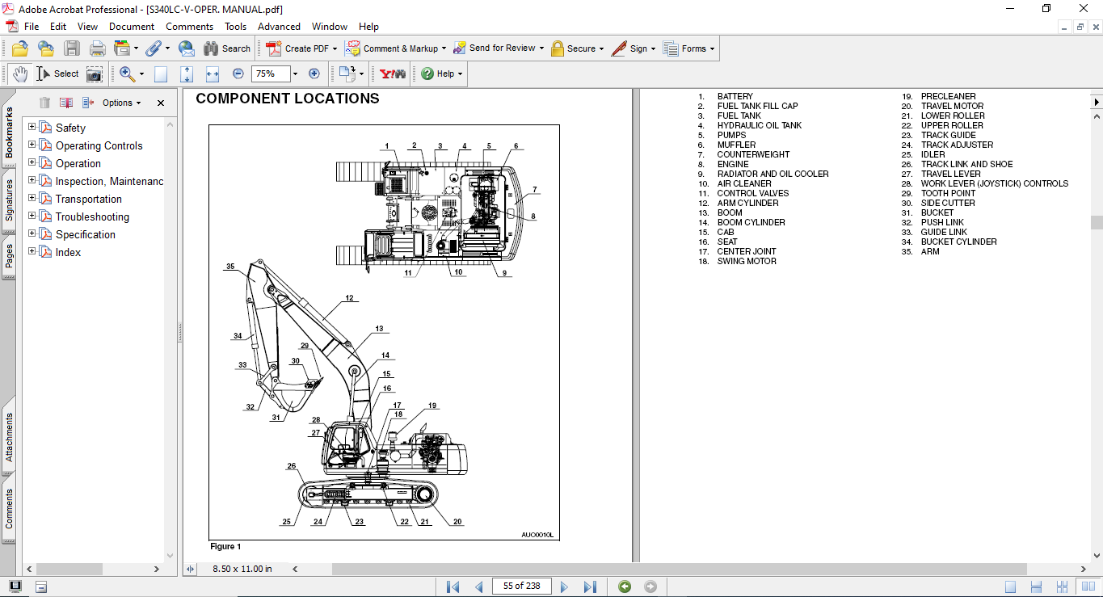Open the Attachments side tab
This screenshot has width=1103, height=597.
click(8, 437)
